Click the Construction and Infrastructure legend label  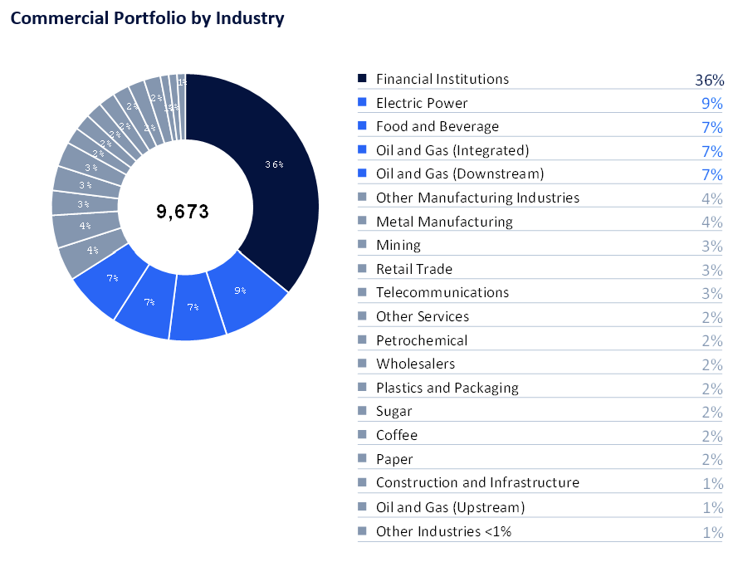coord(477,482)
